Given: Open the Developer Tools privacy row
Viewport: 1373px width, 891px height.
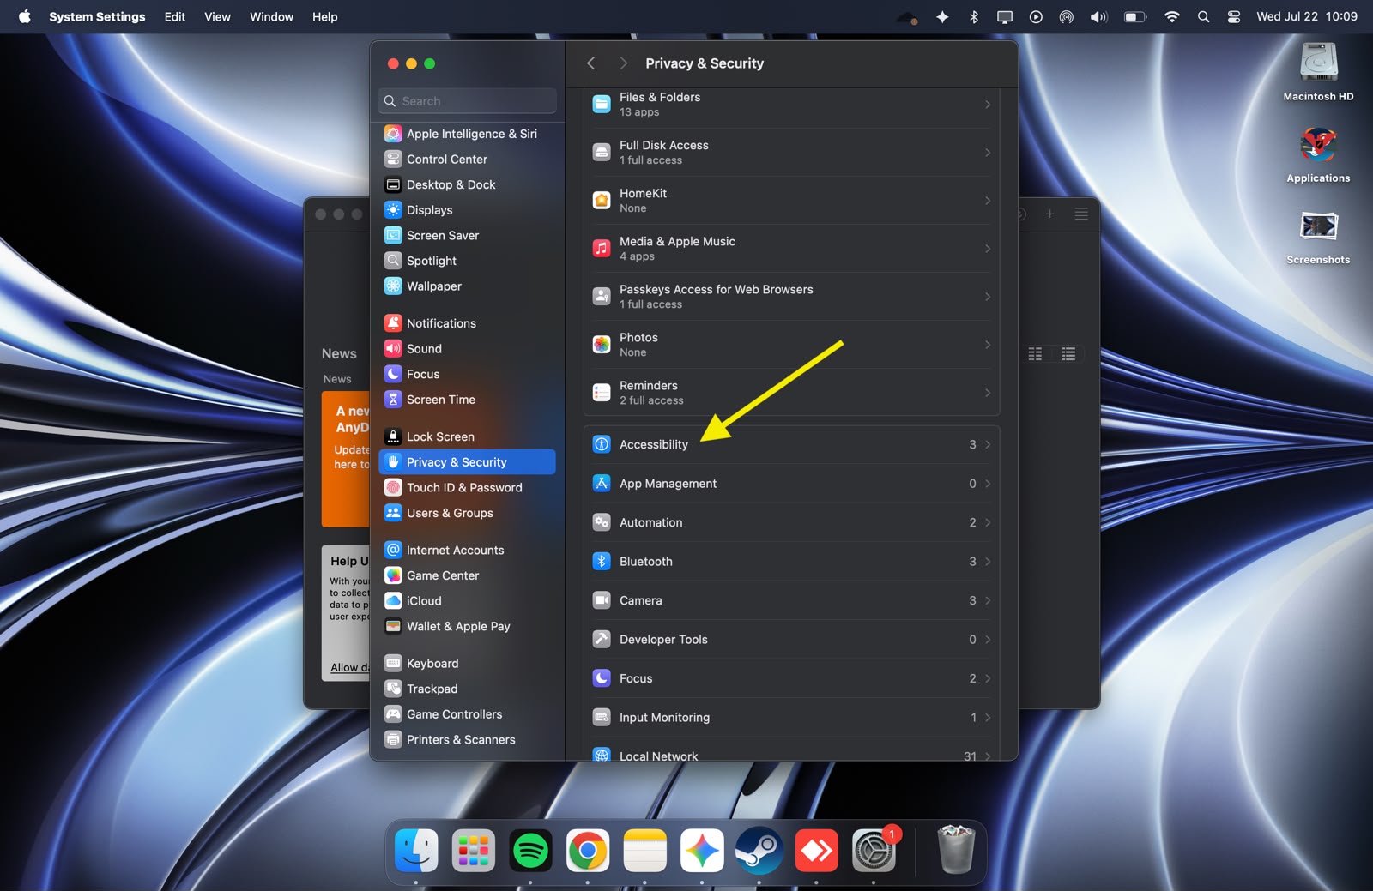Looking at the screenshot, I should [x=792, y=640].
